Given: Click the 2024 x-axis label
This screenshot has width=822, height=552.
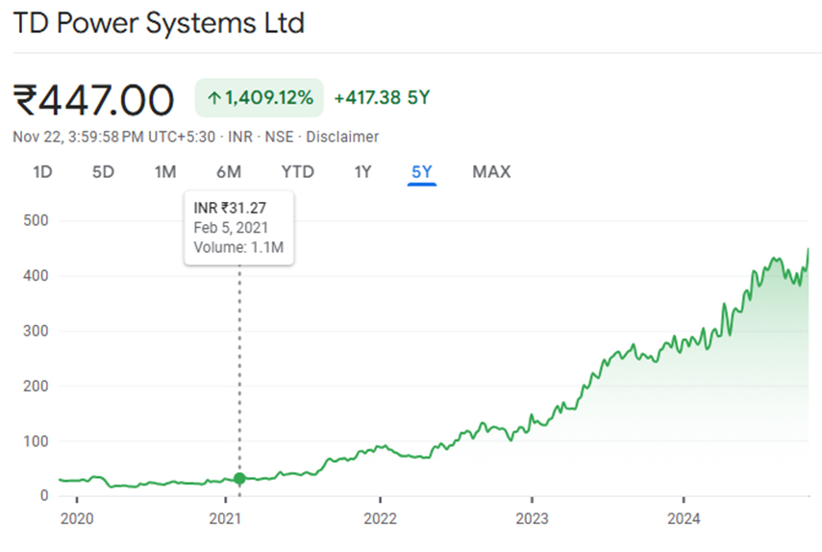Looking at the screenshot, I should click(684, 519).
